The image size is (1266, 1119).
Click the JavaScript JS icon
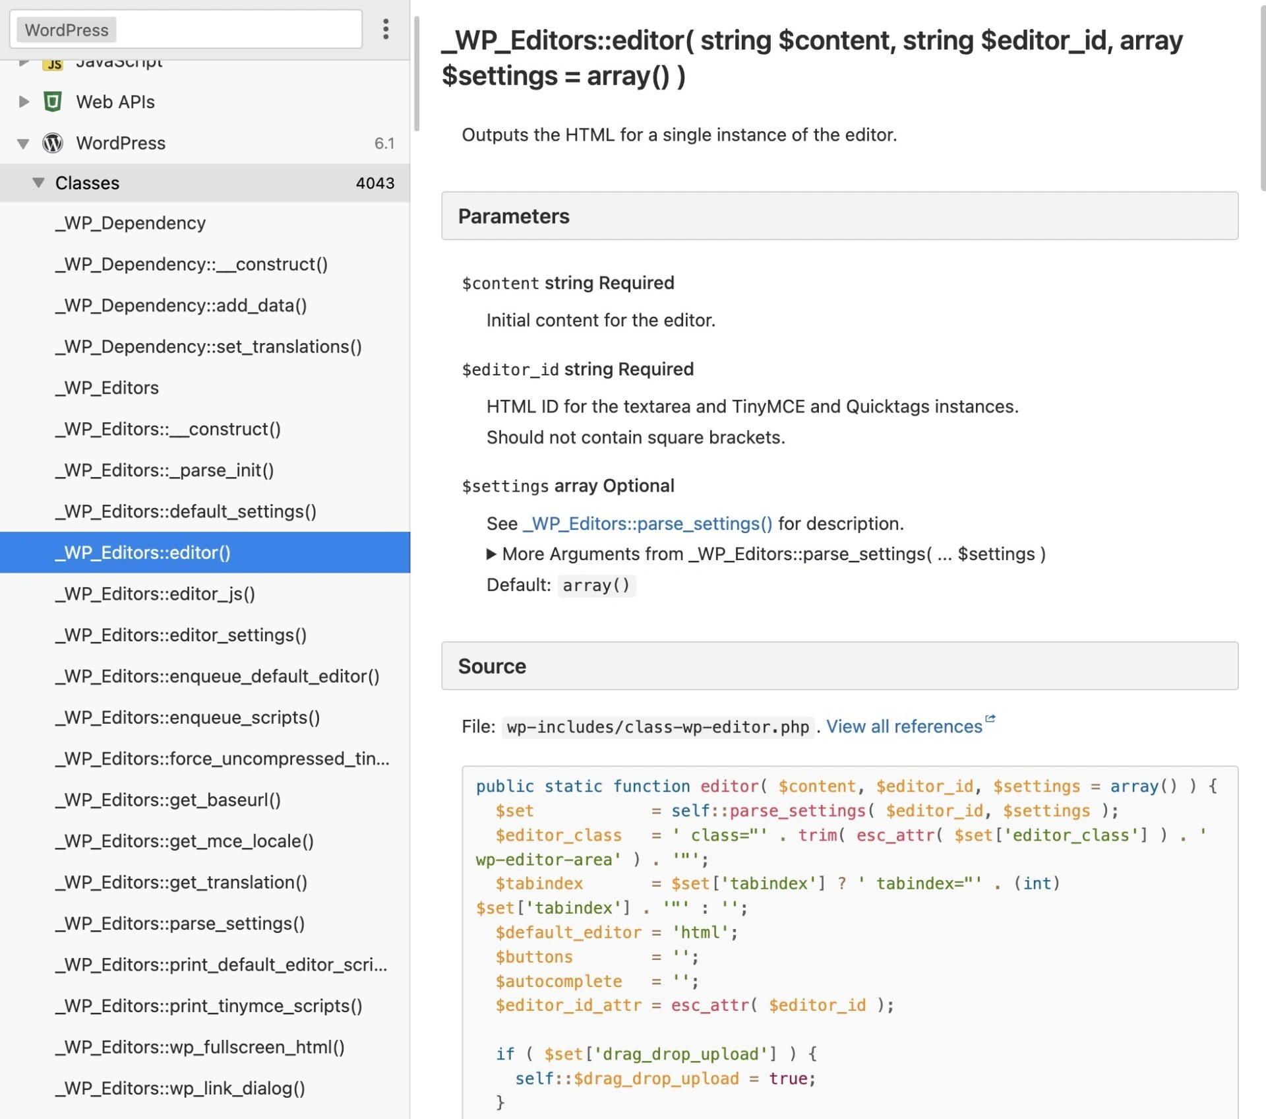pyautogui.click(x=53, y=64)
